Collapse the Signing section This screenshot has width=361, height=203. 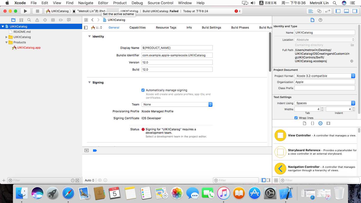click(x=89, y=82)
